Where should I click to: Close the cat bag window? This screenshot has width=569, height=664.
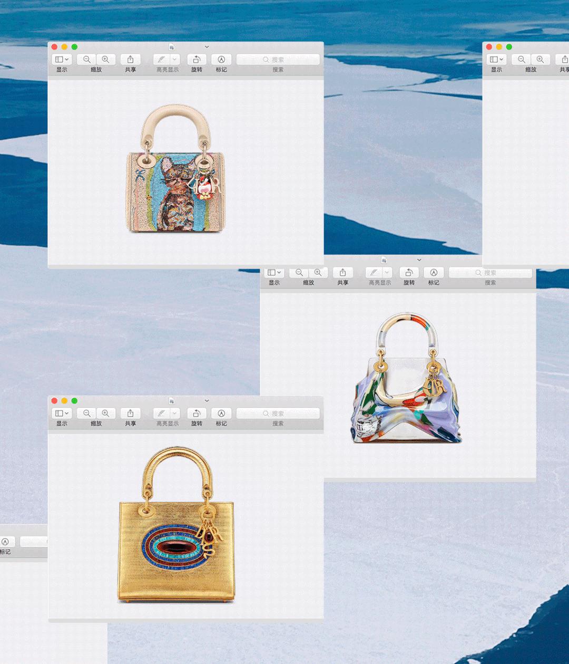click(55, 47)
